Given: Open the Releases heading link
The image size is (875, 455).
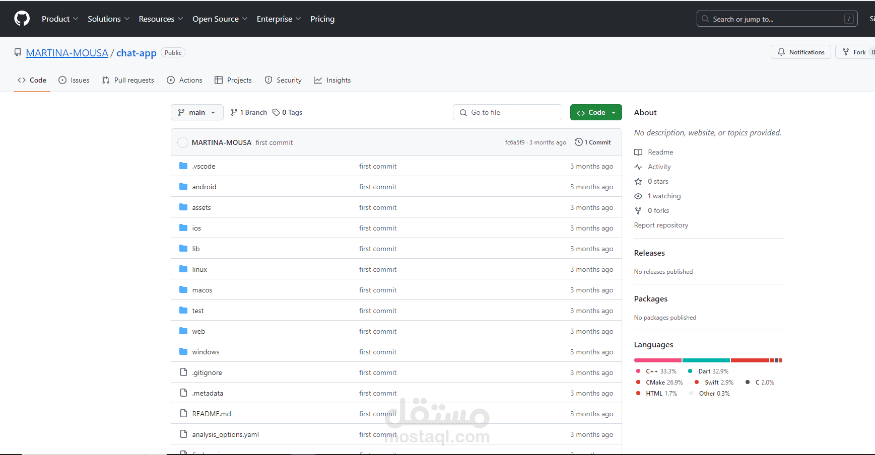Looking at the screenshot, I should [649, 253].
